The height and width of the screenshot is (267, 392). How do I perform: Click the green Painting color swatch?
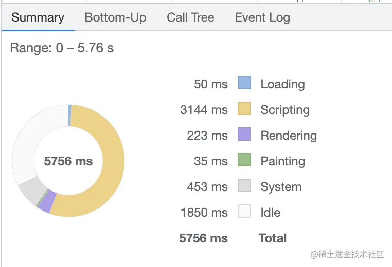[244, 160]
